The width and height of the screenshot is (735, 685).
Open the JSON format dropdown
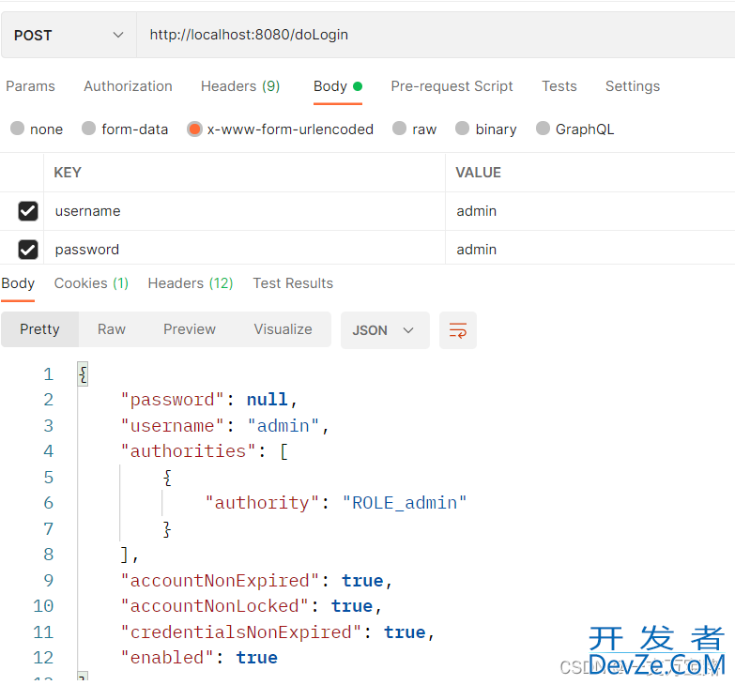tap(385, 330)
